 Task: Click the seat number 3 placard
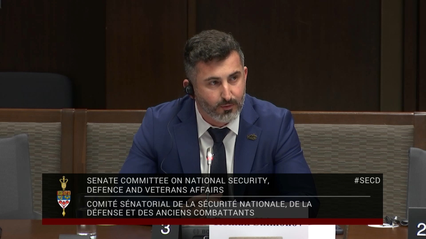[165, 230]
